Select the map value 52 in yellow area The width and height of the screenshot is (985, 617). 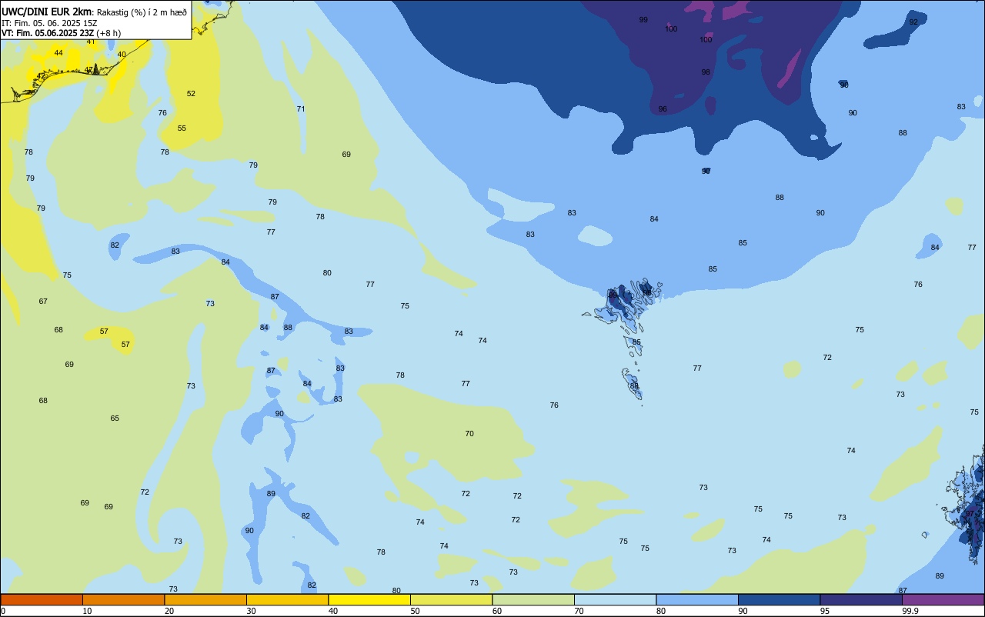(191, 94)
